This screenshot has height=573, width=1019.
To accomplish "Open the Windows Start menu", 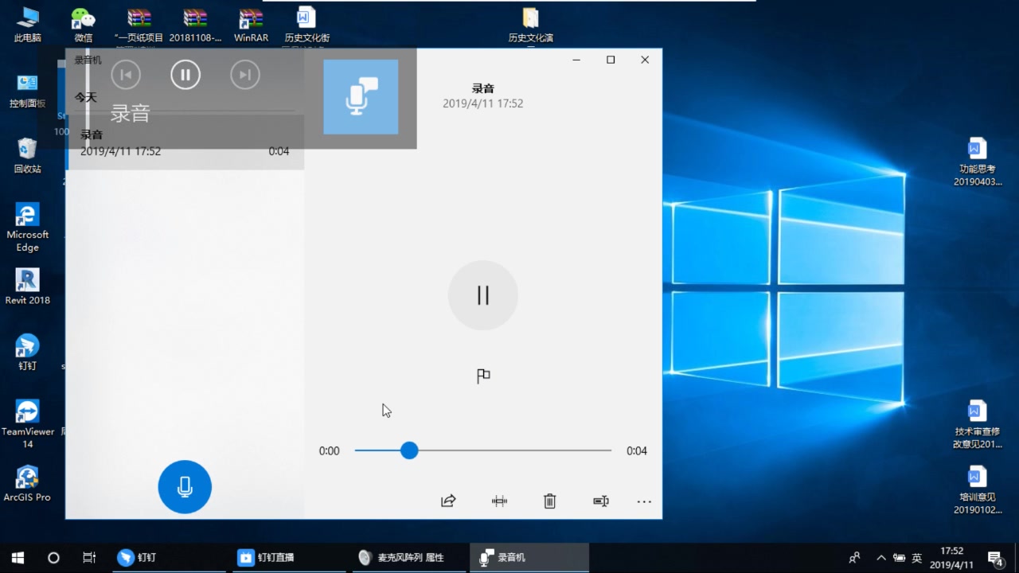I will [x=18, y=558].
